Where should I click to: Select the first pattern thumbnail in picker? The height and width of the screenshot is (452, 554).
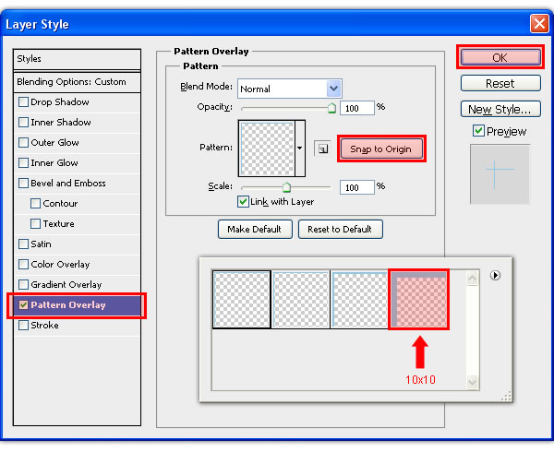tap(242, 300)
